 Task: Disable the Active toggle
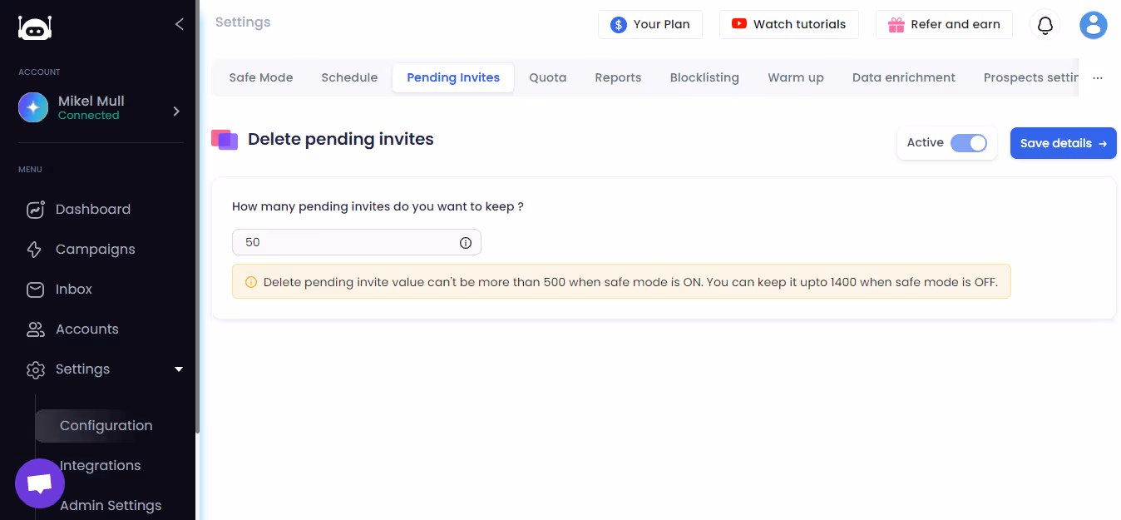969,142
